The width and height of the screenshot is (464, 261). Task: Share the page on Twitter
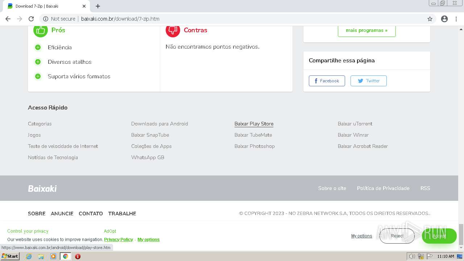(369, 81)
